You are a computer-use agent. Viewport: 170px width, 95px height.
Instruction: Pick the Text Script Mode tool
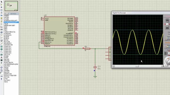1,13
